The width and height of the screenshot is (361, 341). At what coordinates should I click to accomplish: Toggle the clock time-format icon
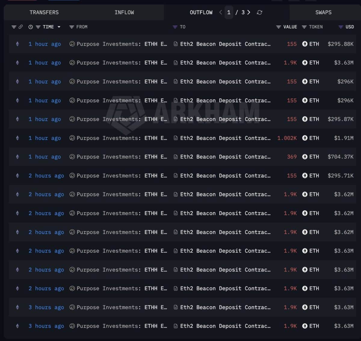31,27
